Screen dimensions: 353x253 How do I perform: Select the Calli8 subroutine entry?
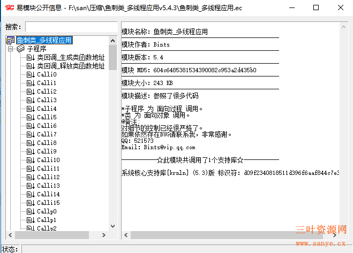(x=47, y=143)
